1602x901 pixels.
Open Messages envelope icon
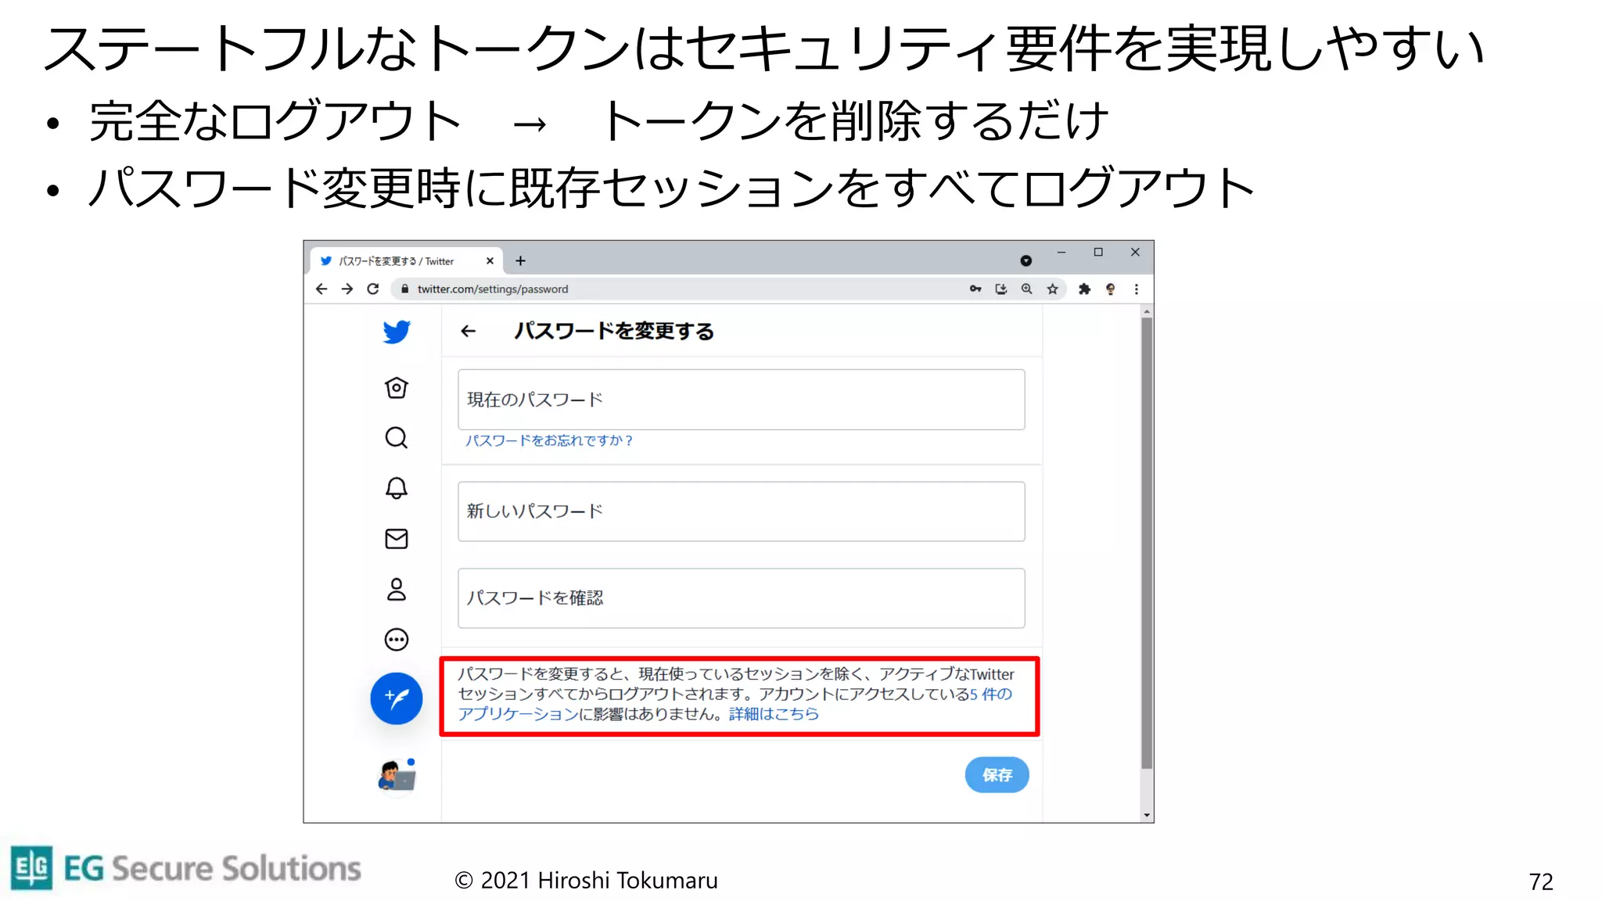point(397,539)
